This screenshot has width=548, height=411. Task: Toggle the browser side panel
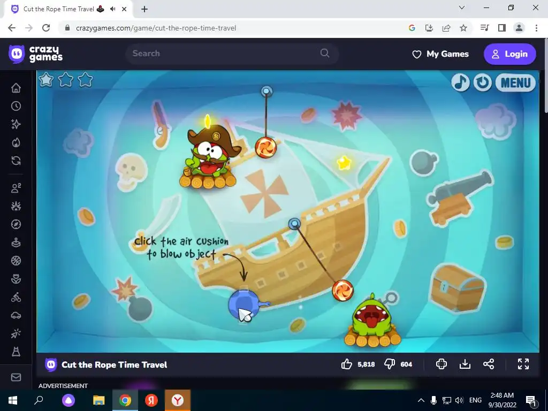502,28
